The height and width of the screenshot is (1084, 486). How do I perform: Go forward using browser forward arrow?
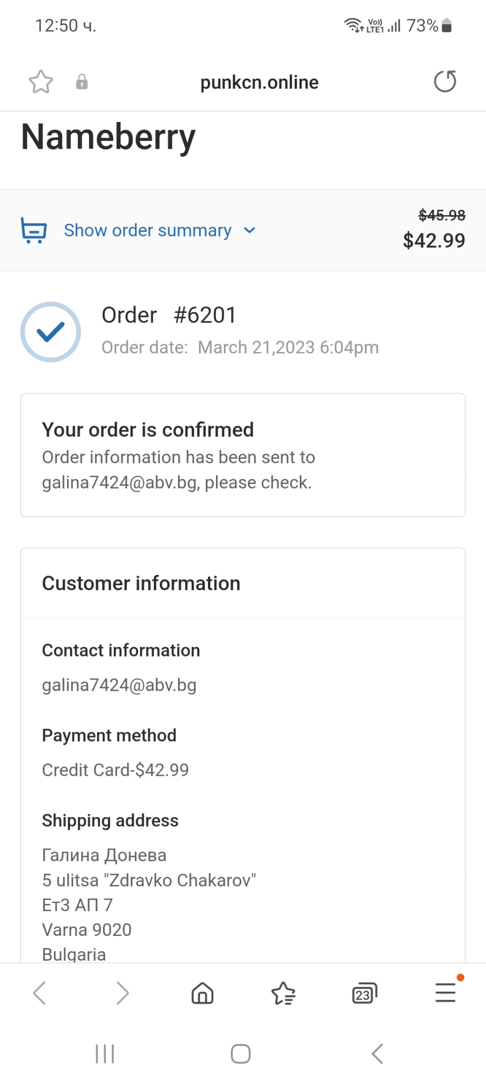[x=123, y=993]
